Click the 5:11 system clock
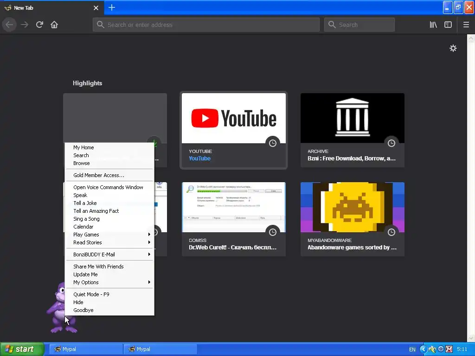Image resolution: width=475 pixels, height=356 pixels. pos(462,349)
